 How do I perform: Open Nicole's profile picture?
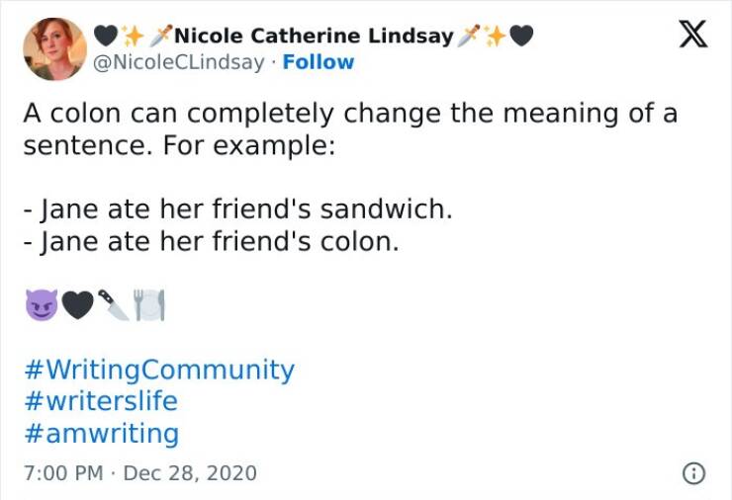tap(54, 48)
